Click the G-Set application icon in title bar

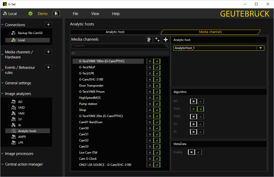pyautogui.click(x=5, y=4)
